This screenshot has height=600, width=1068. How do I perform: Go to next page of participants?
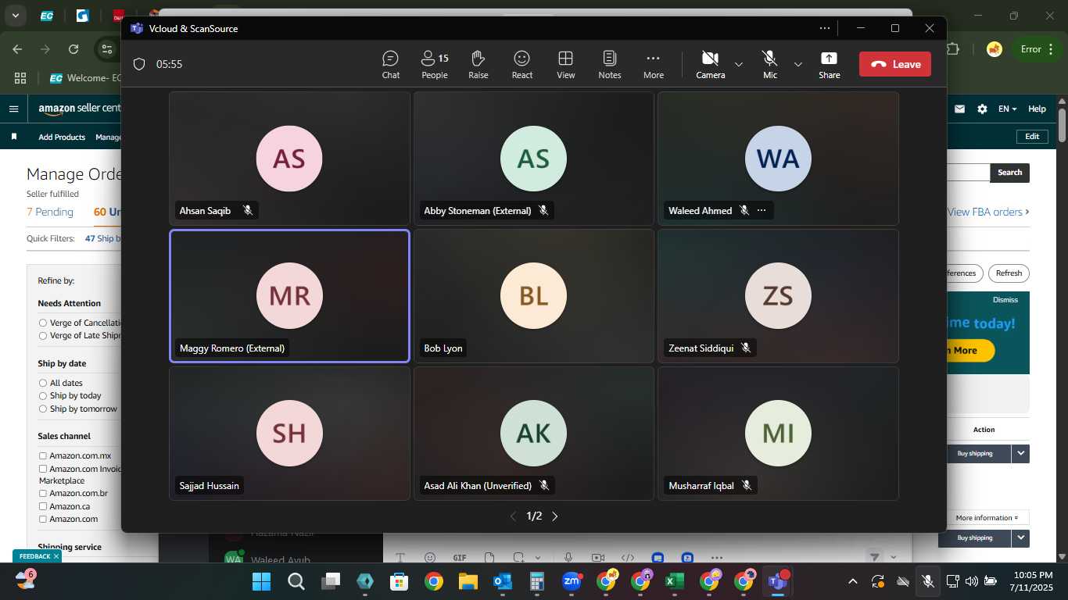[555, 516]
